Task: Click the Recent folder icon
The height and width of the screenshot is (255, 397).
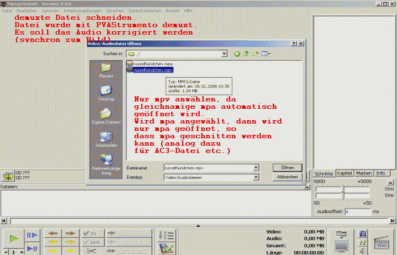Action: tap(106, 70)
